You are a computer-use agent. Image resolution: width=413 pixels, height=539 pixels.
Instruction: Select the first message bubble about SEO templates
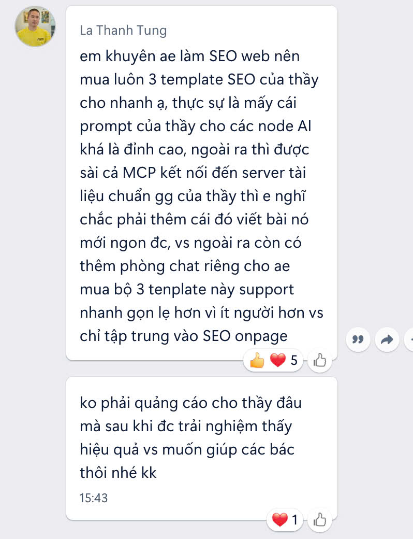[201, 183]
